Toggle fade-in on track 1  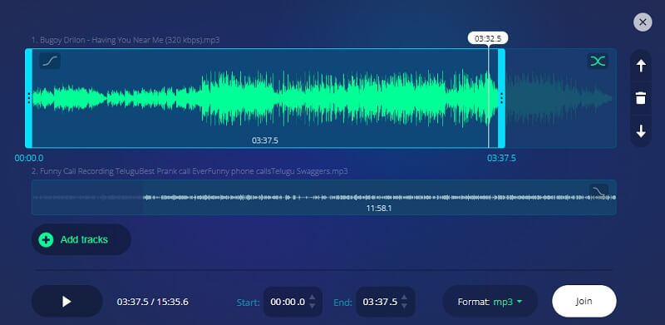tap(50, 62)
